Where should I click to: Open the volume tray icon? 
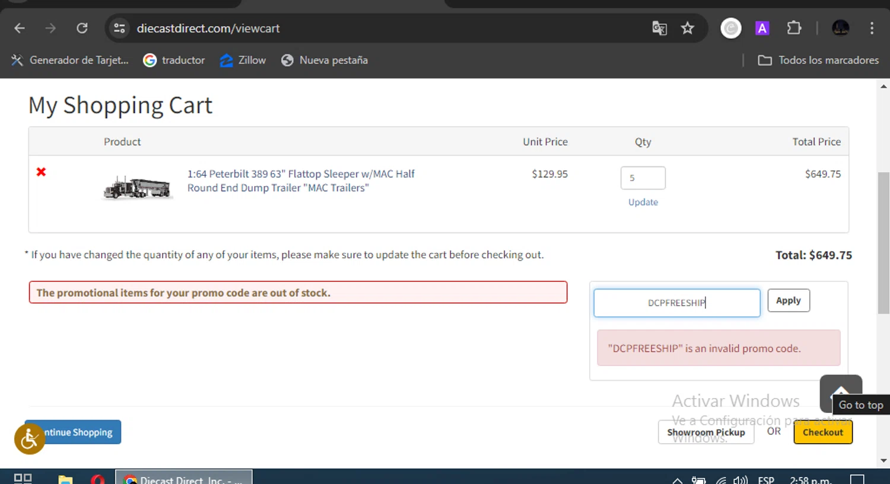pyautogui.click(x=740, y=480)
